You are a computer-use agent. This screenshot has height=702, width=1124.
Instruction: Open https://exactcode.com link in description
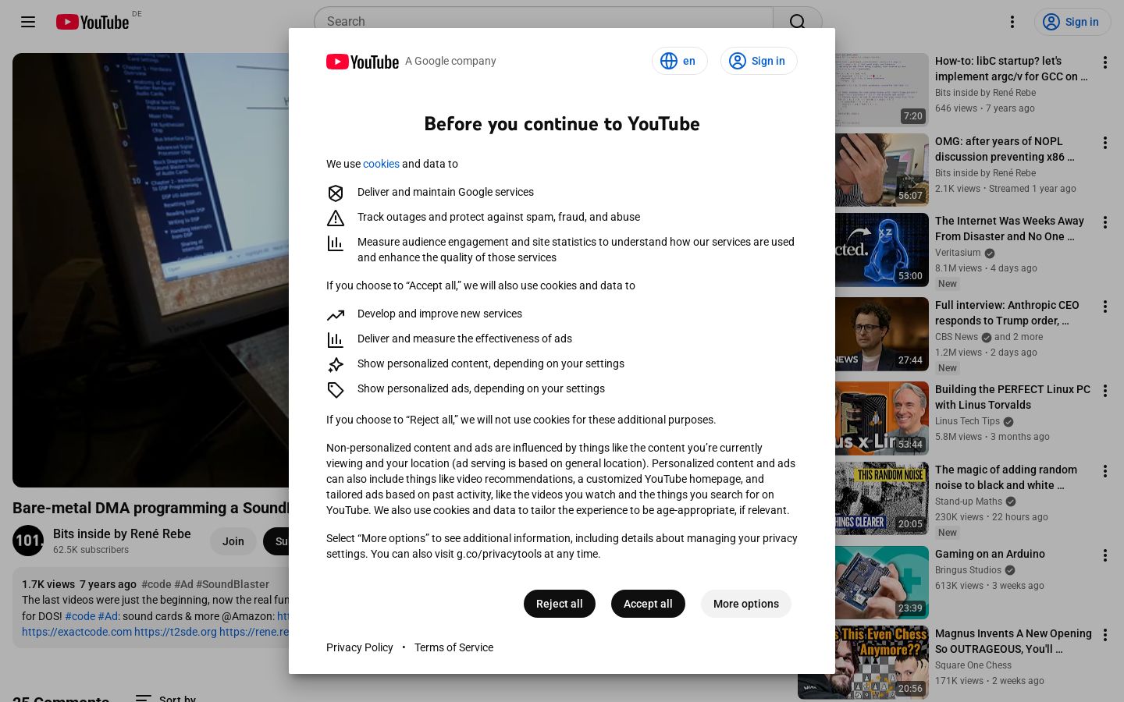(x=76, y=632)
